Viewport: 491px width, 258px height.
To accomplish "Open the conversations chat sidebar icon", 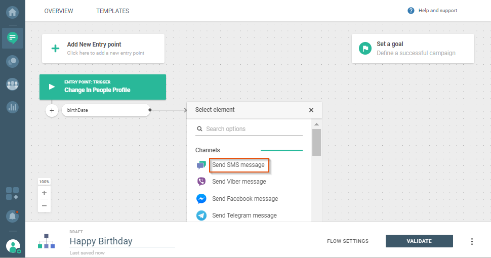I will pyautogui.click(x=12, y=61).
